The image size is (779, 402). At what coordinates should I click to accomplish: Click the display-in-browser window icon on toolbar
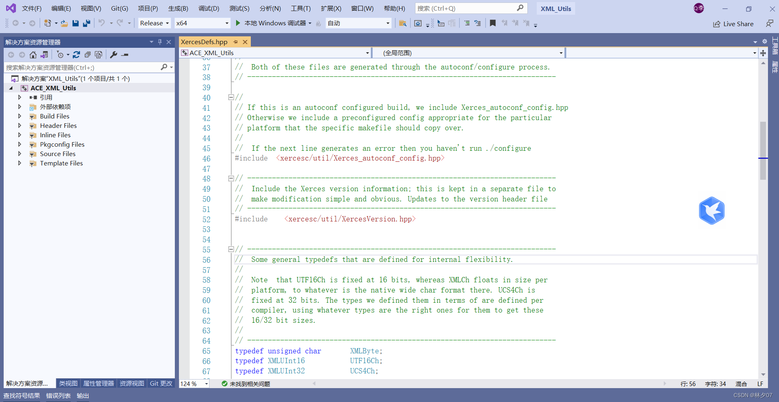pos(418,23)
